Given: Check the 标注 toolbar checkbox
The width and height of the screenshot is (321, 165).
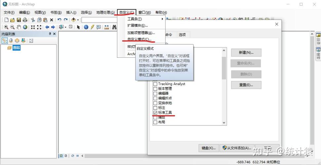Looking at the screenshot, I should [x=155, y=108].
